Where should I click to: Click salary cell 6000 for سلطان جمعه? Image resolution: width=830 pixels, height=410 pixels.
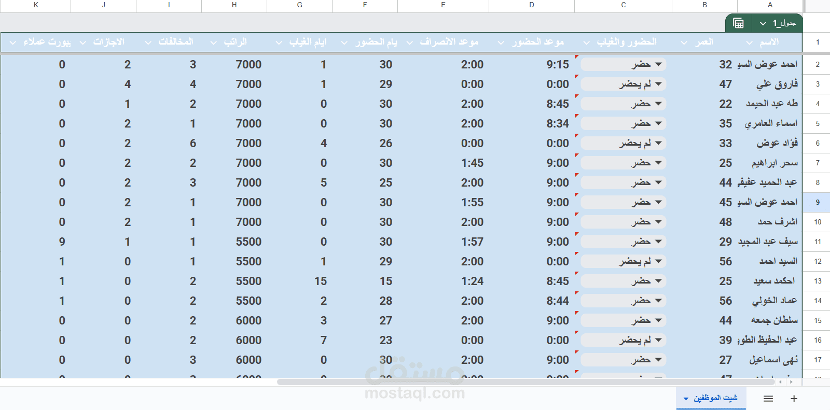pyautogui.click(x=248, y=320)
